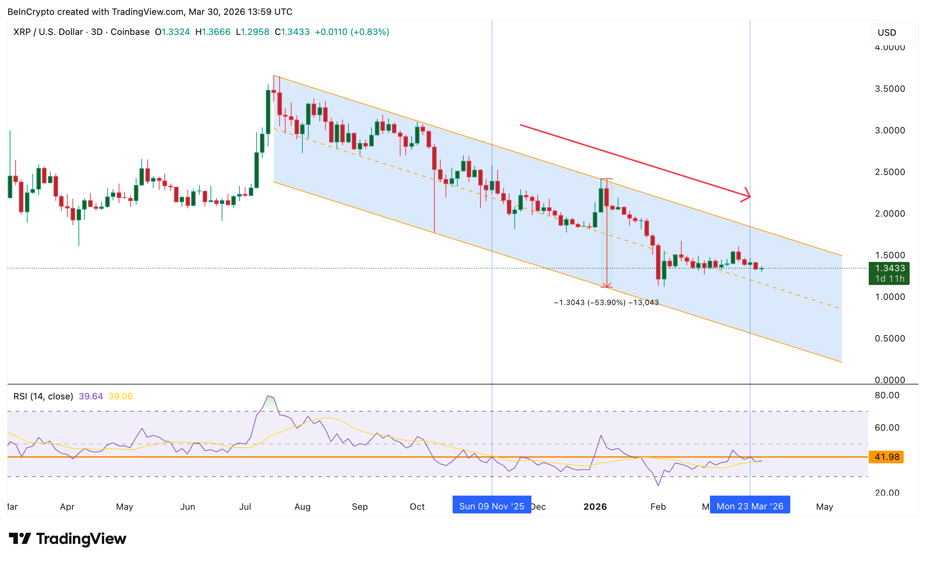The height and width of the screenshot is (561, 926).
Task: Click the measurement tool top red bracket
Action: 606,179
